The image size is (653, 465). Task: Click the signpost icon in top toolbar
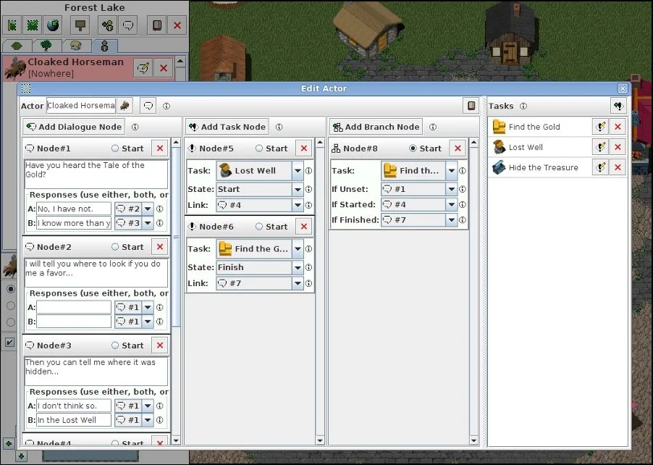pyautogui.click(x=80, y=25)
